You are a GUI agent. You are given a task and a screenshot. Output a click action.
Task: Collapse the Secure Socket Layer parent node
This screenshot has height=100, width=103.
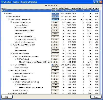pos(11,65)
